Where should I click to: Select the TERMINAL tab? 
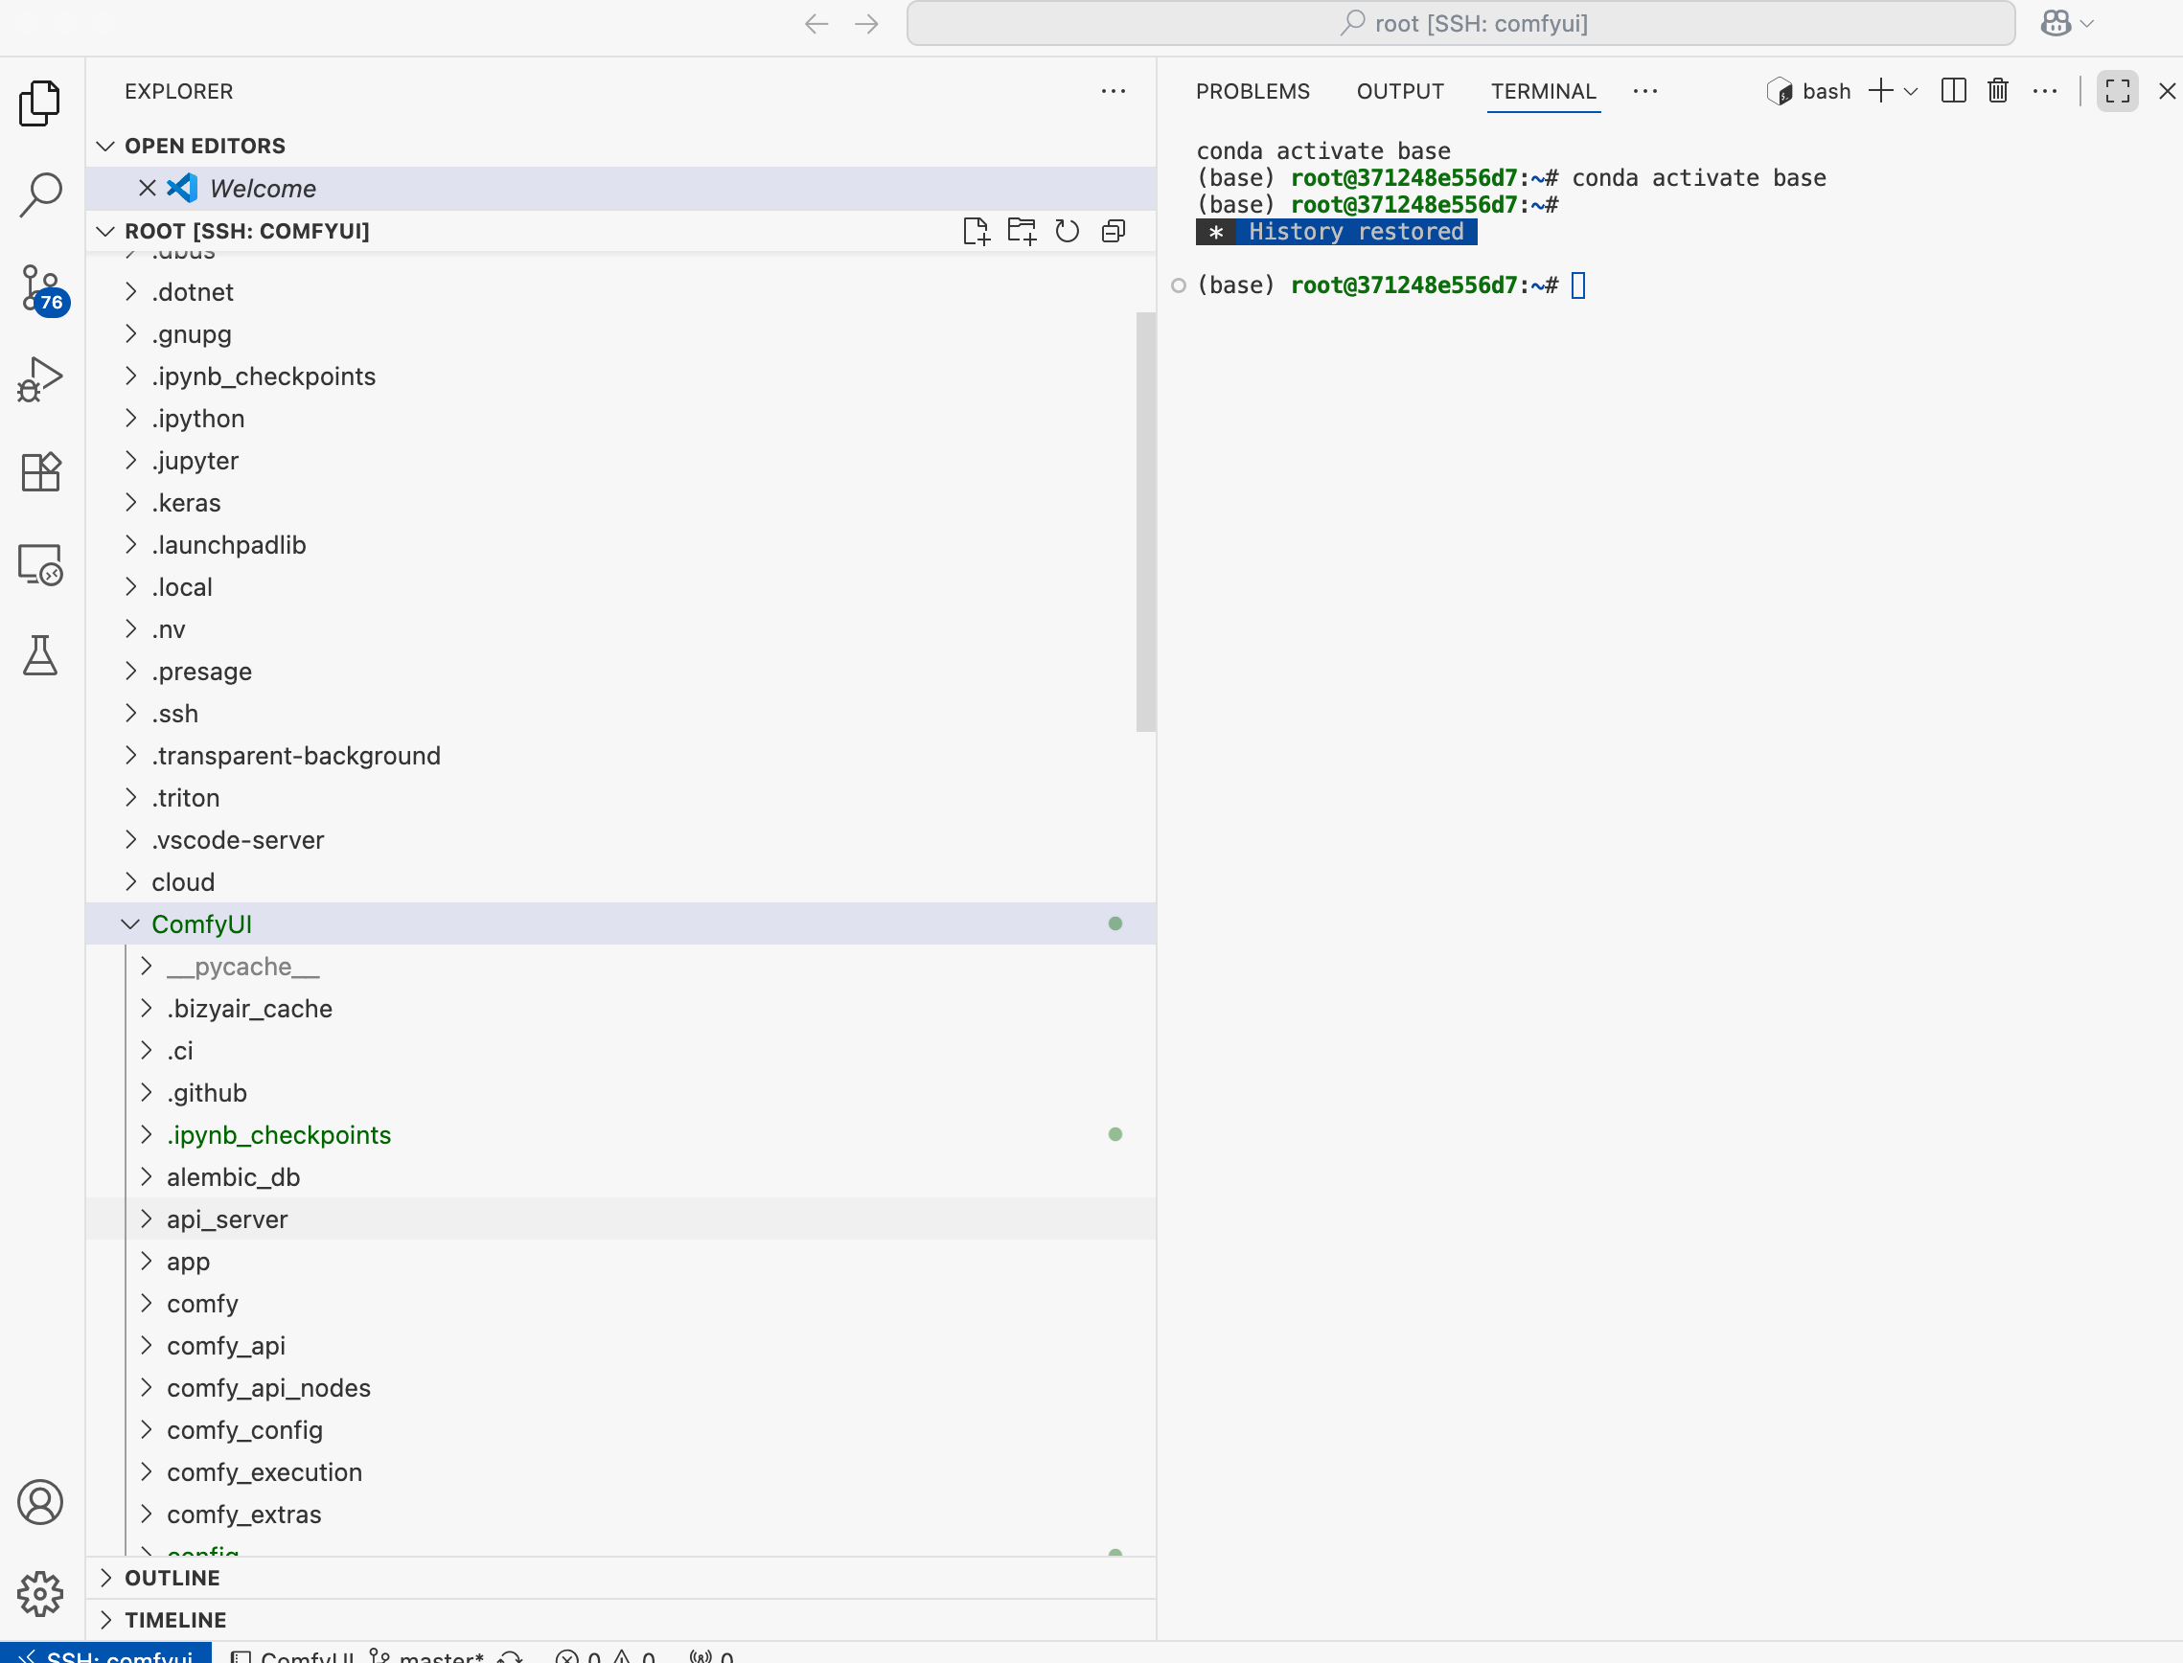pos(1544,91)
